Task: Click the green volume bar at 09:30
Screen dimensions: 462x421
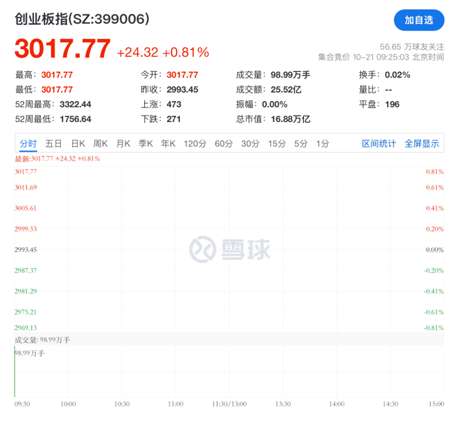Action: pyautogui.click(x=15, y=374)
